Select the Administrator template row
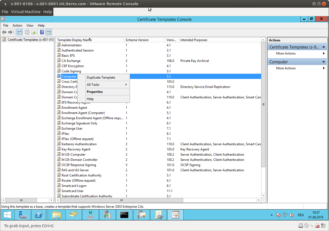Image resolution: width=329 pixels, height=231 pixels. tap(71, 45)
